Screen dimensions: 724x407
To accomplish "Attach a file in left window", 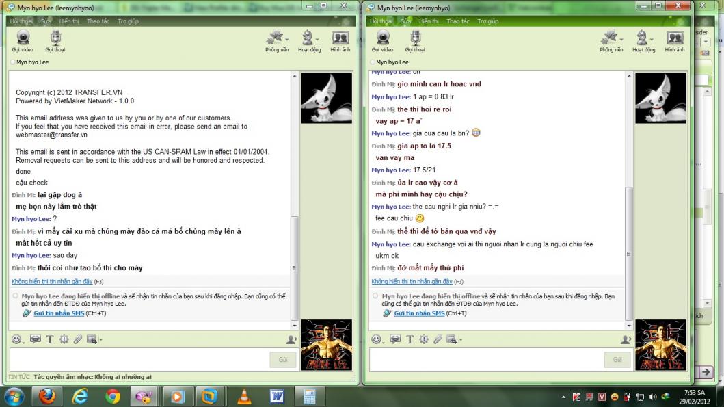I will pos(77,339).
